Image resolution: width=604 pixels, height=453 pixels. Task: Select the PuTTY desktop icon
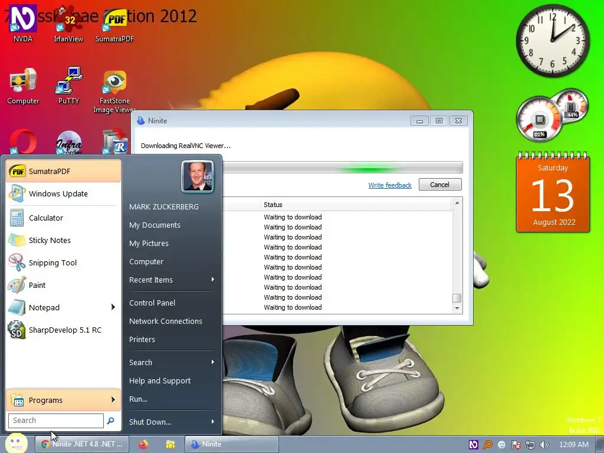68,86
